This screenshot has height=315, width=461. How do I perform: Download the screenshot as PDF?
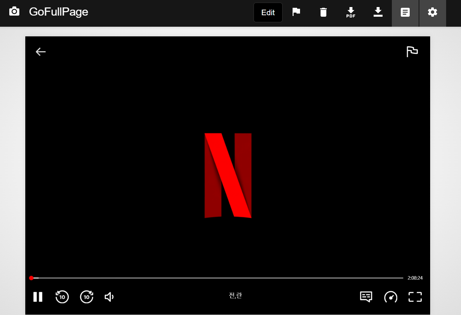tap(351, 12)
